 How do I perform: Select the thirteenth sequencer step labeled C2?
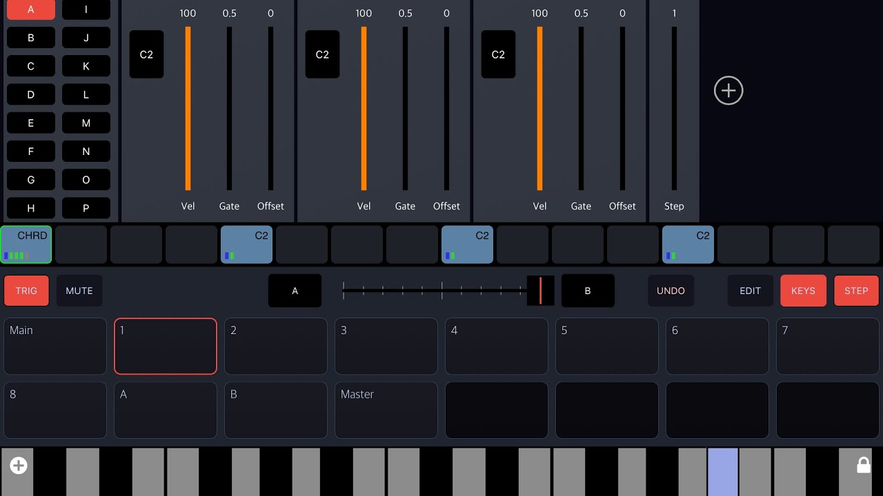(688, 245)
